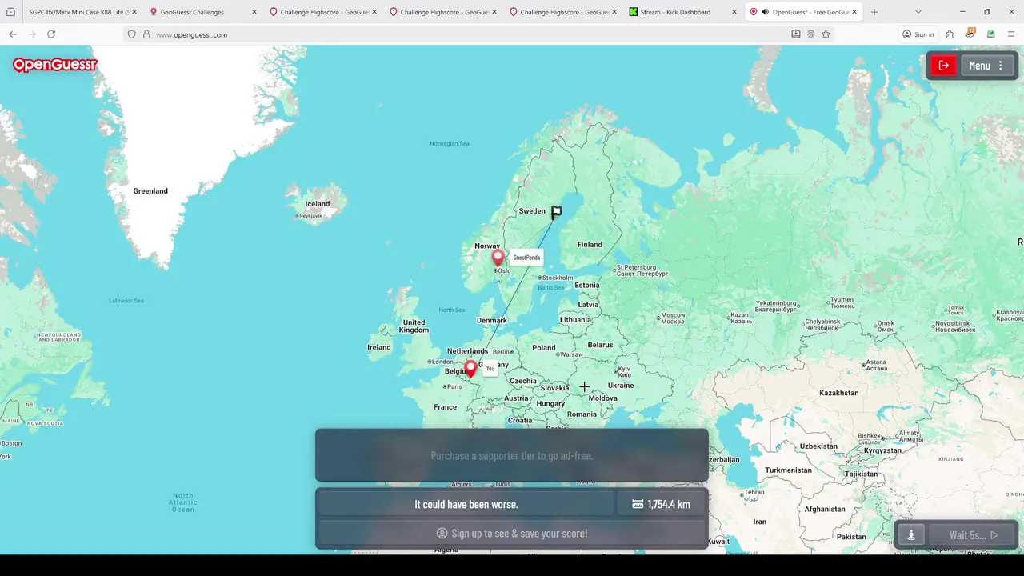Click the "You" red map pin

point(470,368)
